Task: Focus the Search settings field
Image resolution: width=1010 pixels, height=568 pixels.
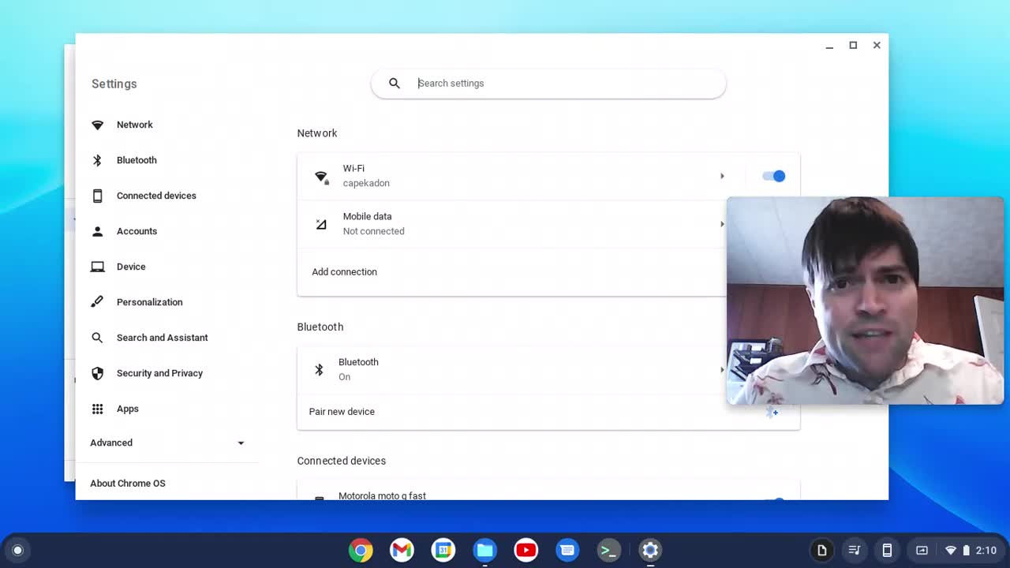Action: tap(548, 83)
